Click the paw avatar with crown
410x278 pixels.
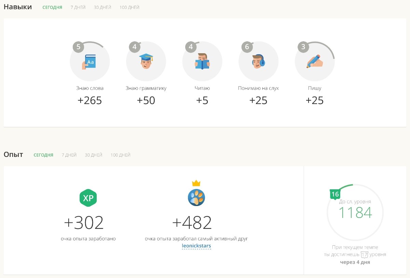click(x=196, y=197)
